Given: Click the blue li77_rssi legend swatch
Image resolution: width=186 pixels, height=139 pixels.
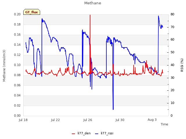Looking at the screenshot, I should (x=97, y=134).
